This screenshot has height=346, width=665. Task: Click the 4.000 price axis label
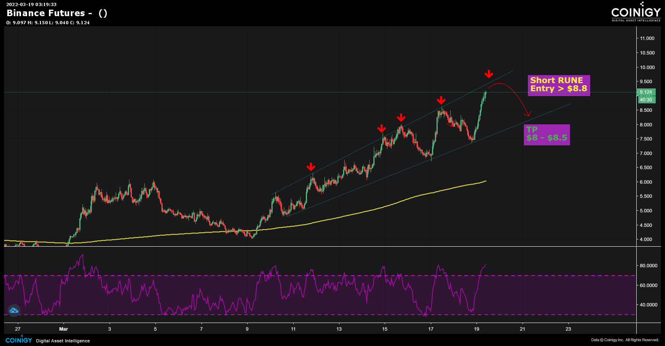pyautogui.click(x=646, y=239)
